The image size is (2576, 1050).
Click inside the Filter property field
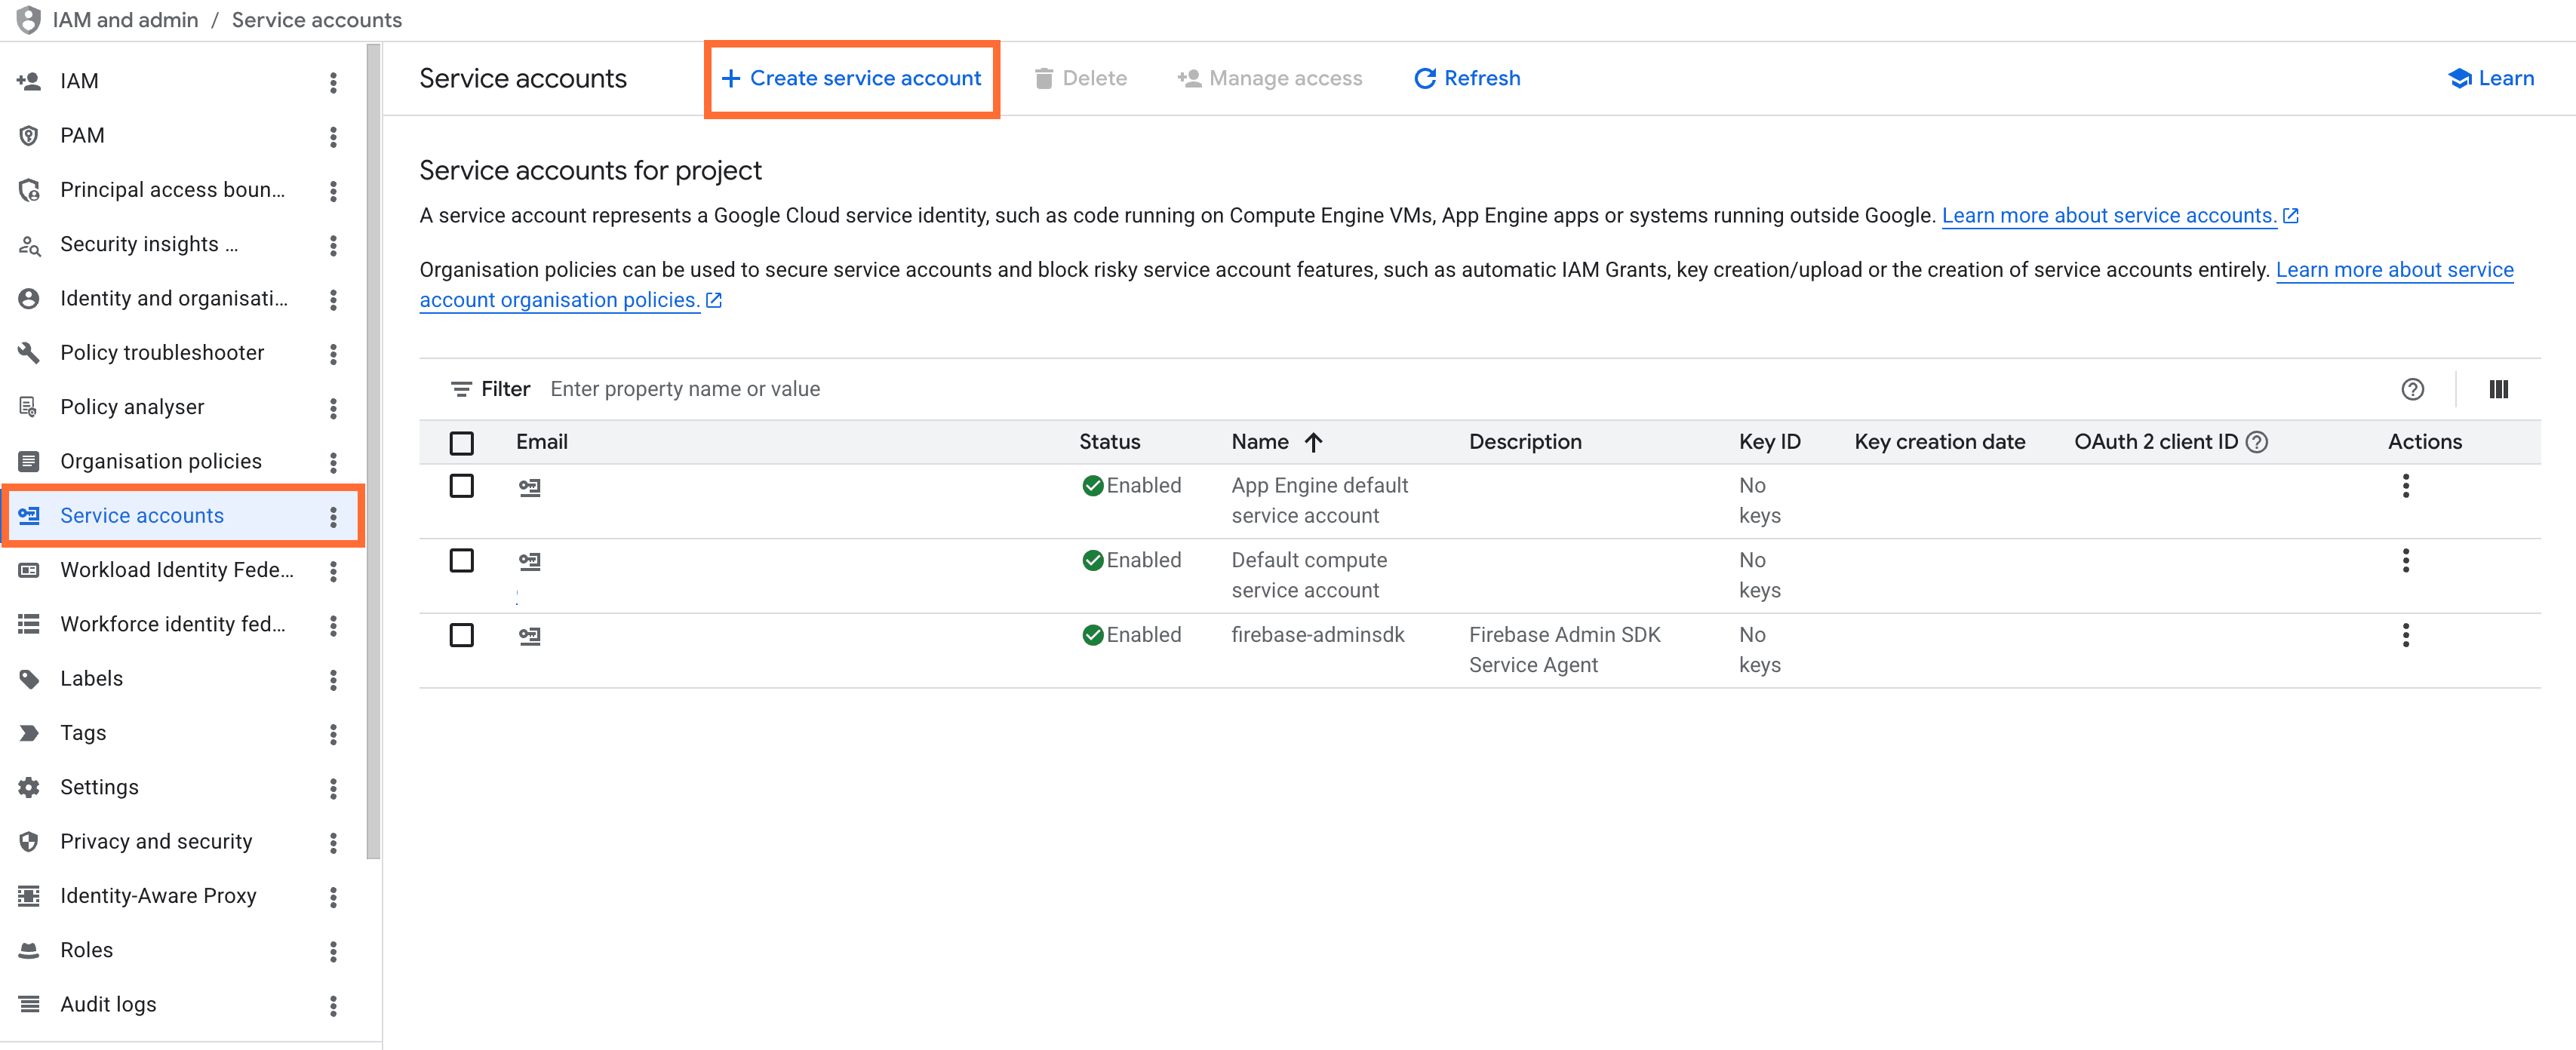click(x=685, y=389)
